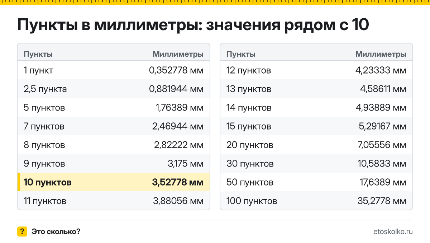The image size is (430, 243).
Task: Select the '0,352778 мм' value
Action: click(176, 70)
